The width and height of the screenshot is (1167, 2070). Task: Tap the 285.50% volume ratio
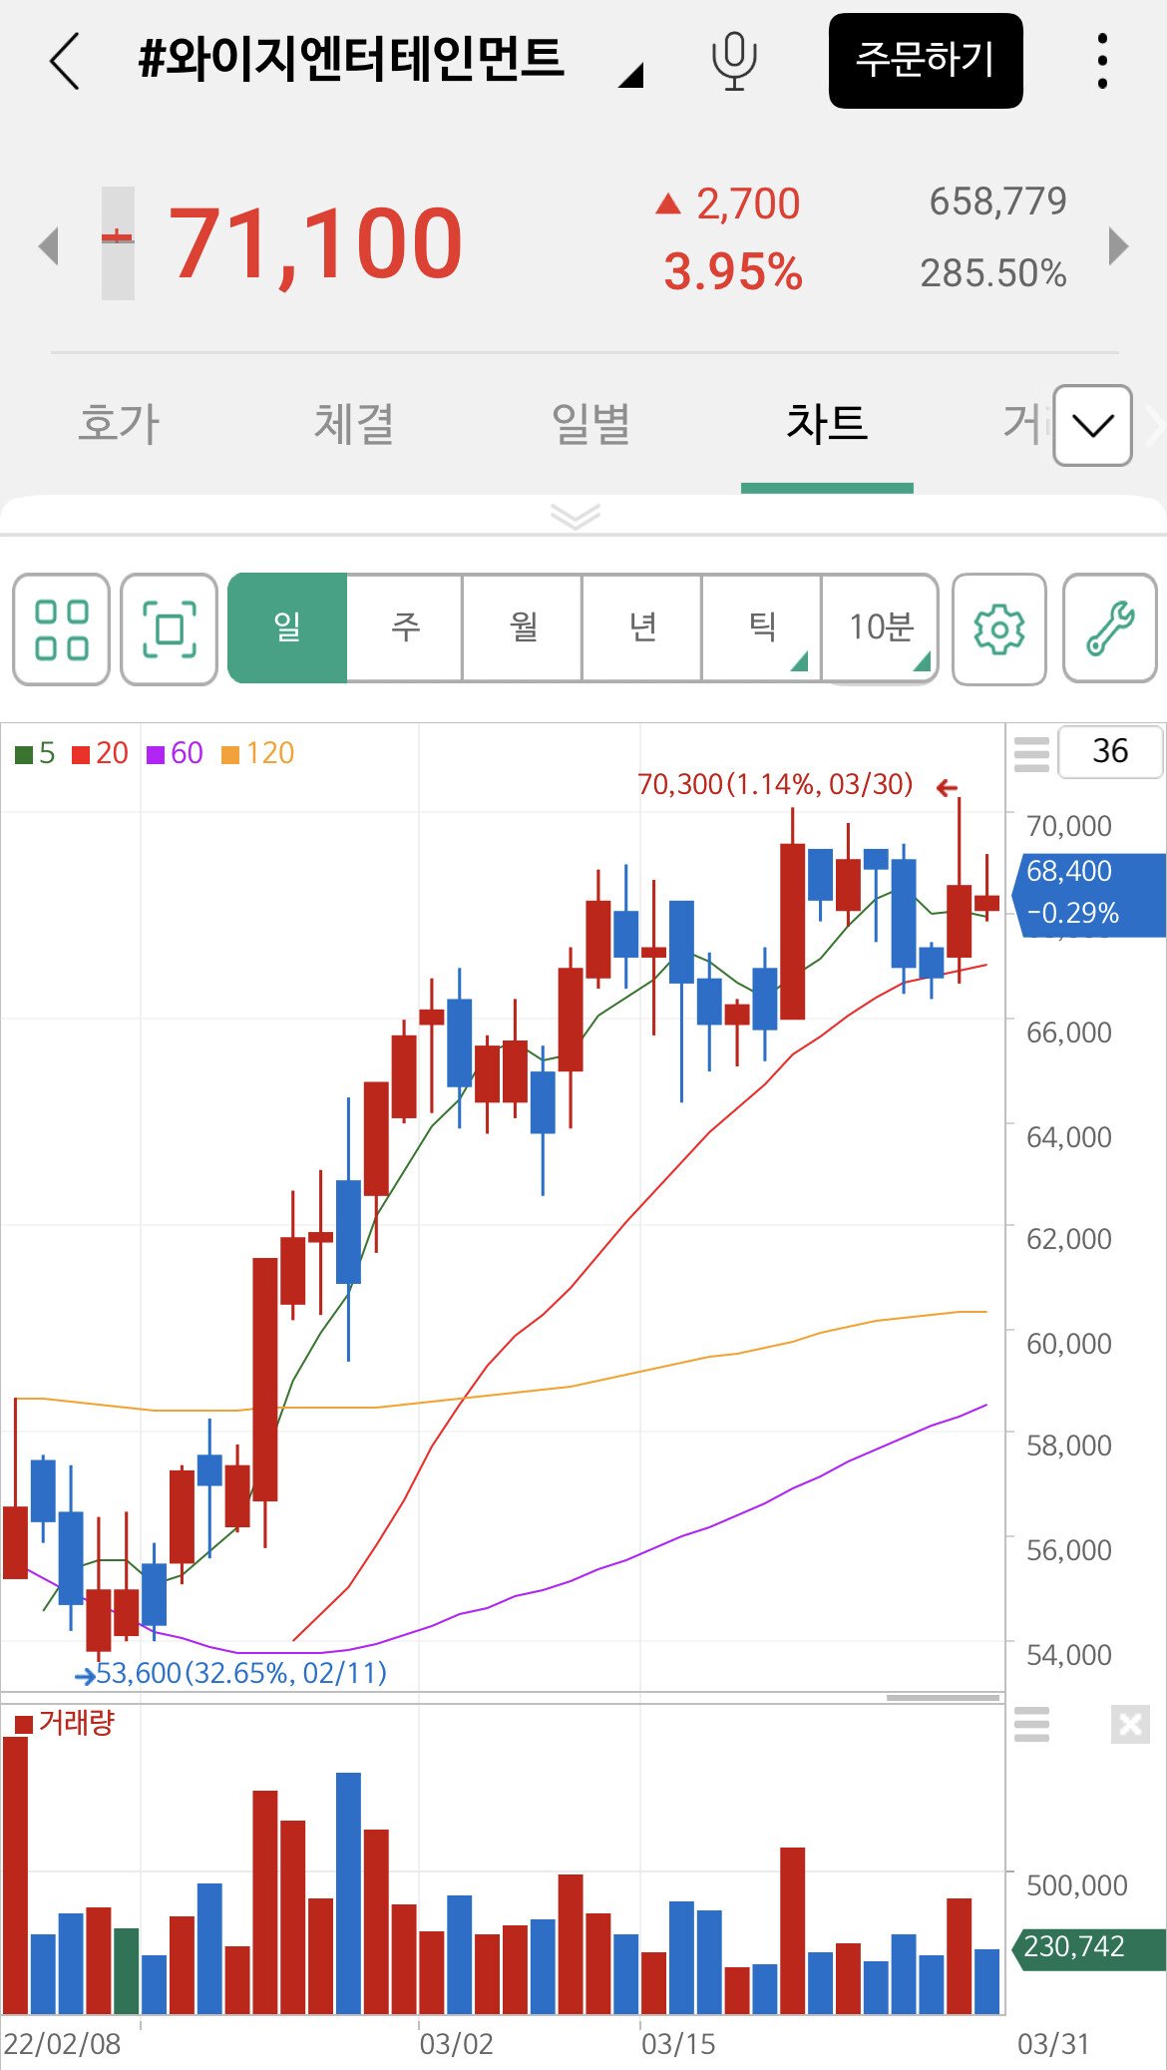(x=993, y=273)
